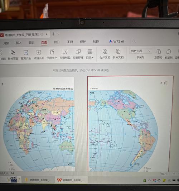Show hidden tray icons with the caret
The width and height of the screenshot is (179, 191).
[x=150, y=180]
